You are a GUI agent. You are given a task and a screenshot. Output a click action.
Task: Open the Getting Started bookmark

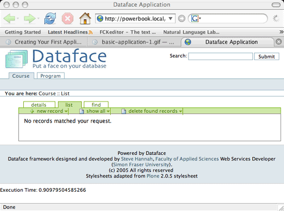pos(23,32)
